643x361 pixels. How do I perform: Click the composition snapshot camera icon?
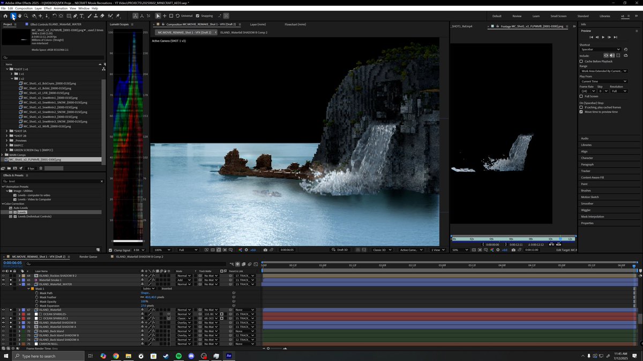(265, 250)
